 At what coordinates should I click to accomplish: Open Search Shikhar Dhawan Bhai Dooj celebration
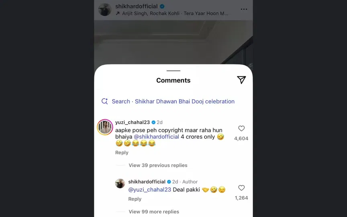tap(173, 101)
